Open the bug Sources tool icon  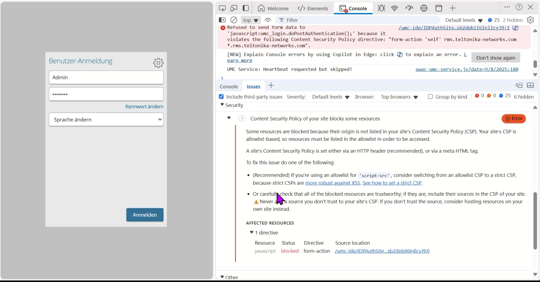(x=381, y=8)
